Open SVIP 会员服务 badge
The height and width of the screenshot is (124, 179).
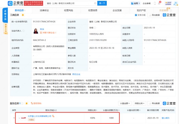point(168,3)
